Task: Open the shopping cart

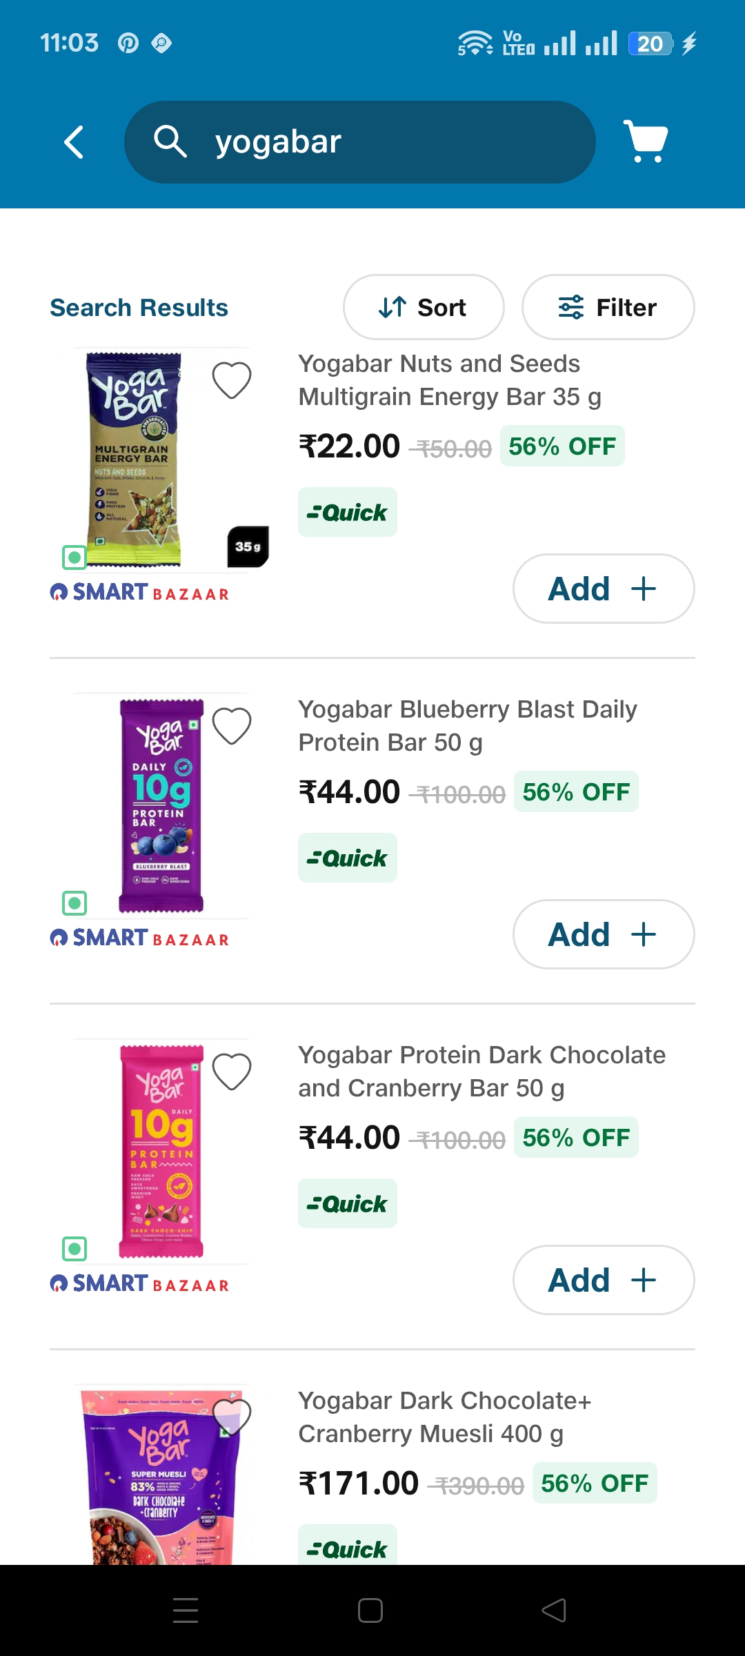Action: (645, 141)
